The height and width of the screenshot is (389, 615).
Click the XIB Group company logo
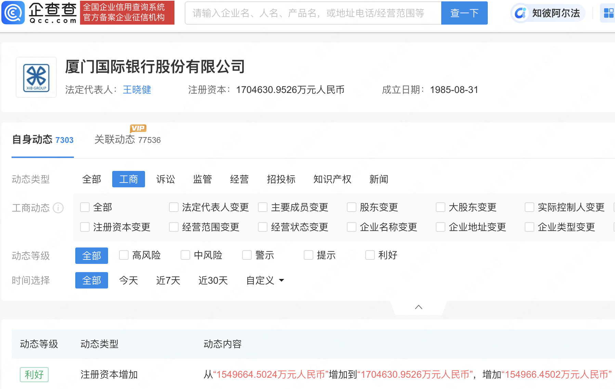coord(36,77)
